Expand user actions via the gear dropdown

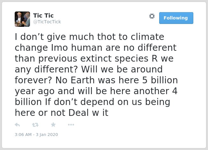point(152,16)
